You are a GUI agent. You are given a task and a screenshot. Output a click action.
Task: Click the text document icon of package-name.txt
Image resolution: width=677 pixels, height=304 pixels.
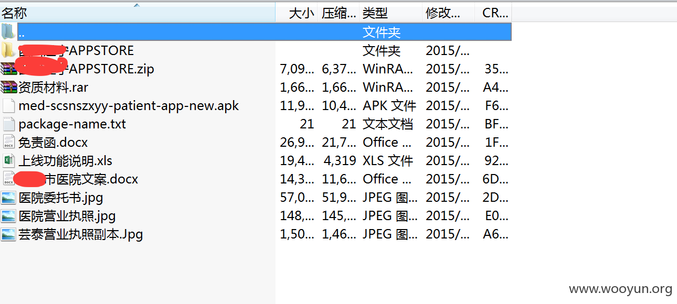8,124
